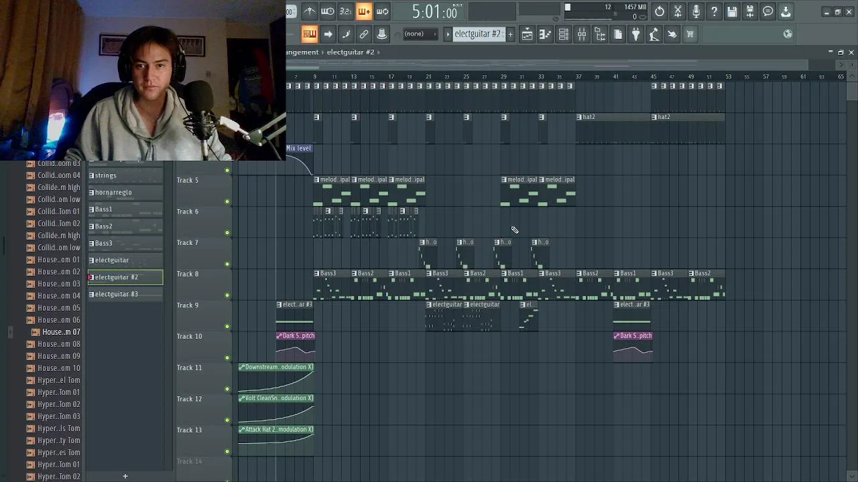Image resolution: width=858 pixels, height=482 pixels.
Task: Open the mixer view icon
Action: (x=581, y=34)
